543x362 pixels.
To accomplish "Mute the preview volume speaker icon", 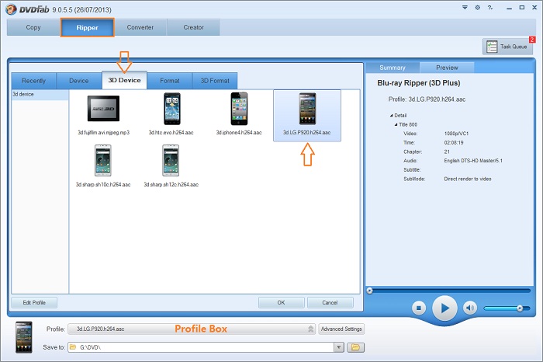I will pyautogui.click(x=470, y=308).
